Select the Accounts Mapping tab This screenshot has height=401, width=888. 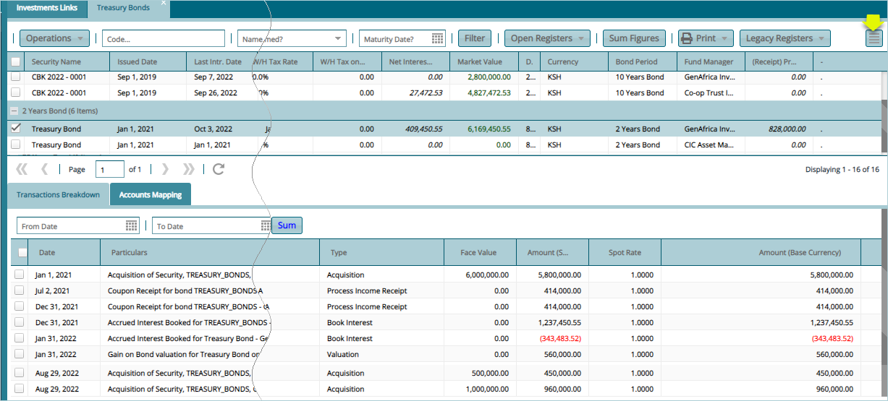pyautogui.click(x=151, y=195)
